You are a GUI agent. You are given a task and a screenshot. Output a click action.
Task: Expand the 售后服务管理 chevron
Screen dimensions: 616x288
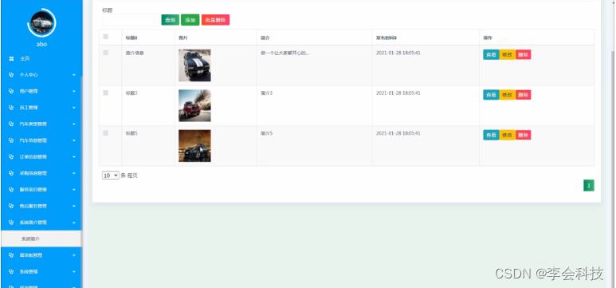tap(74, 206)
